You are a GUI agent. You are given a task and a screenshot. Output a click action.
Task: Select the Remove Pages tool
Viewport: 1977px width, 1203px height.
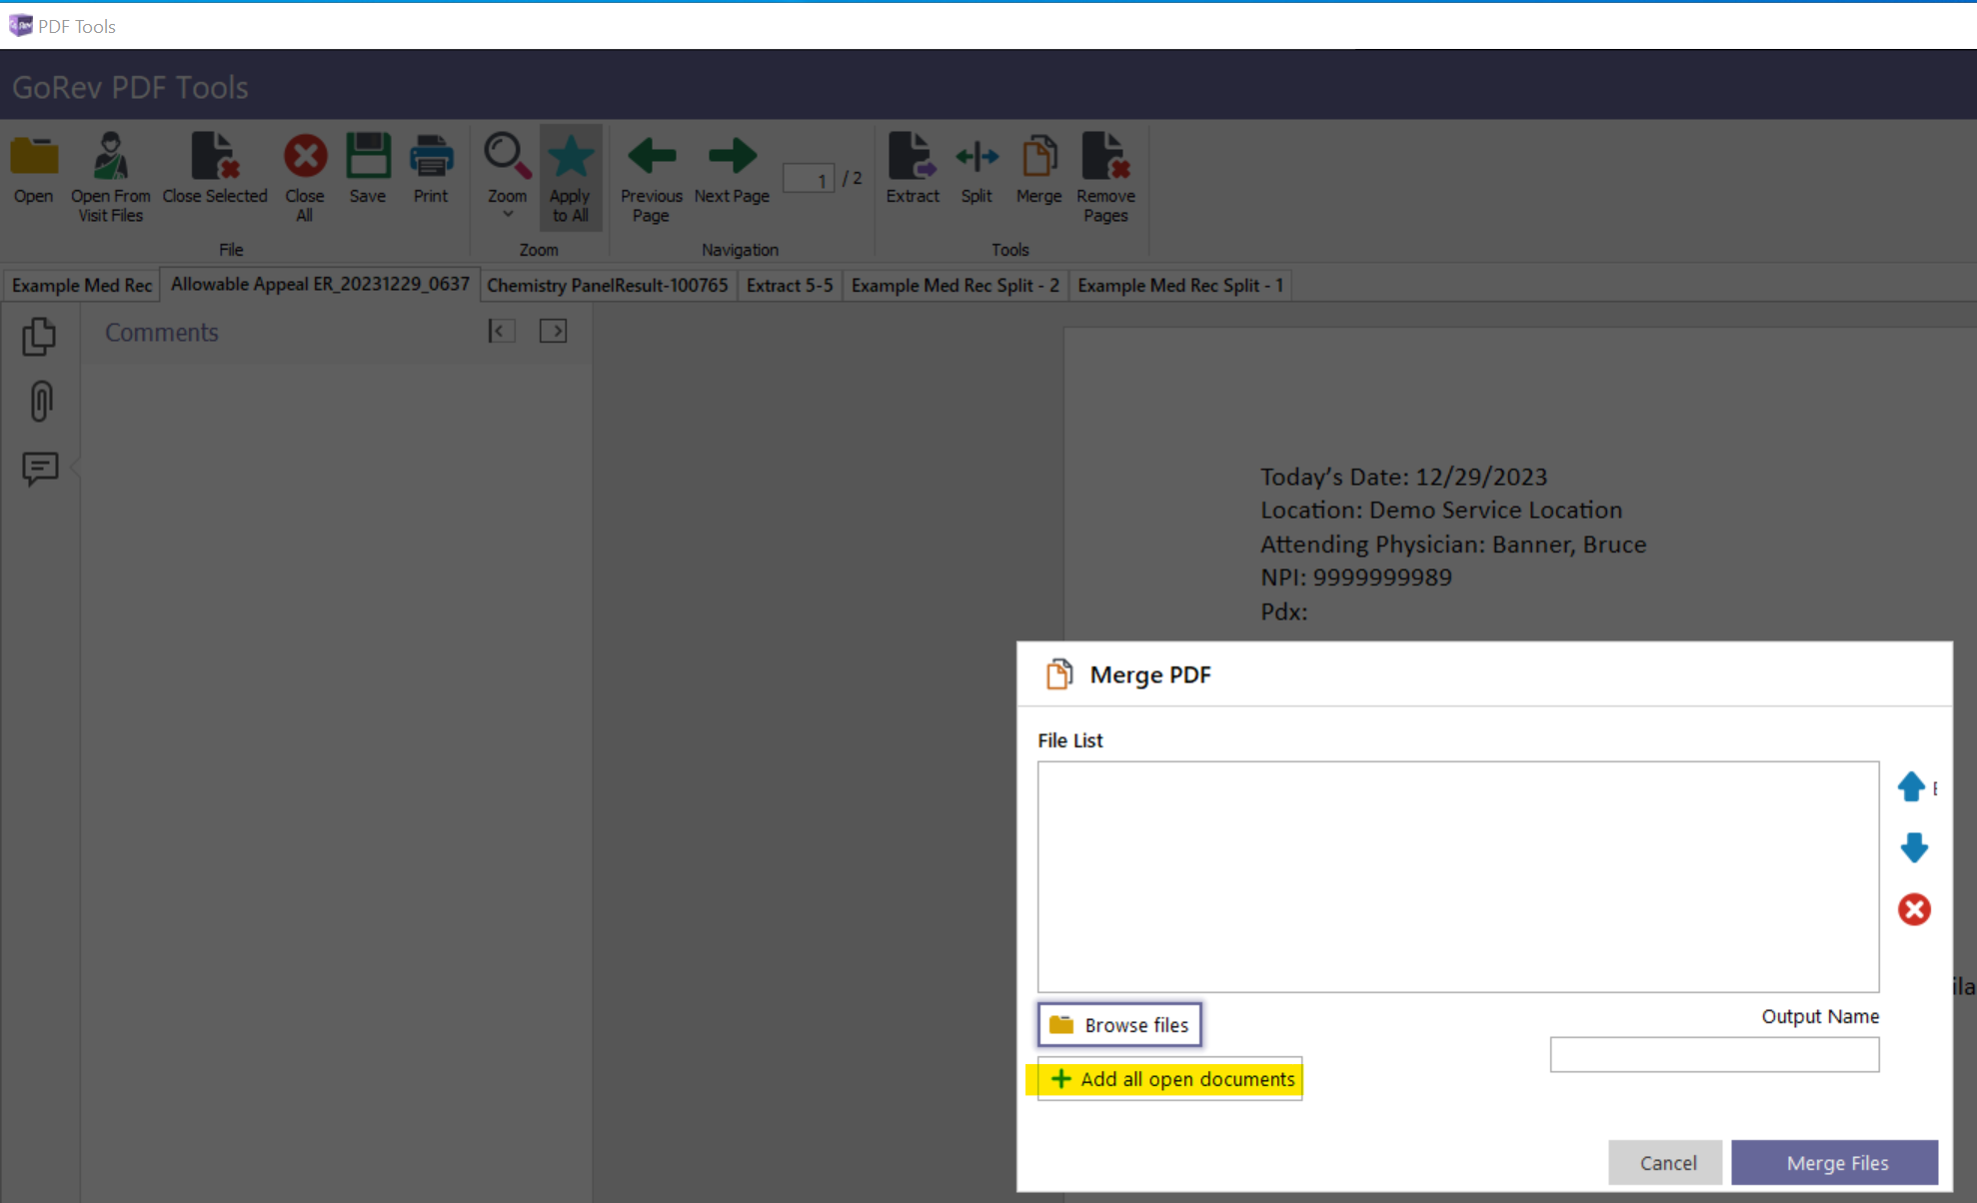click(x=1105, y=157)
